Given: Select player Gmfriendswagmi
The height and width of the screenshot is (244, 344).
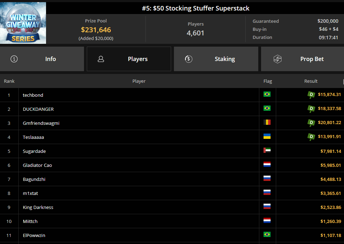Looking at the screenshot, I should click(x=41, y=123).
